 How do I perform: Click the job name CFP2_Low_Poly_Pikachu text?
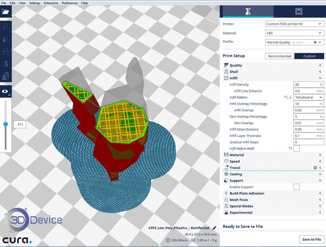179,228
